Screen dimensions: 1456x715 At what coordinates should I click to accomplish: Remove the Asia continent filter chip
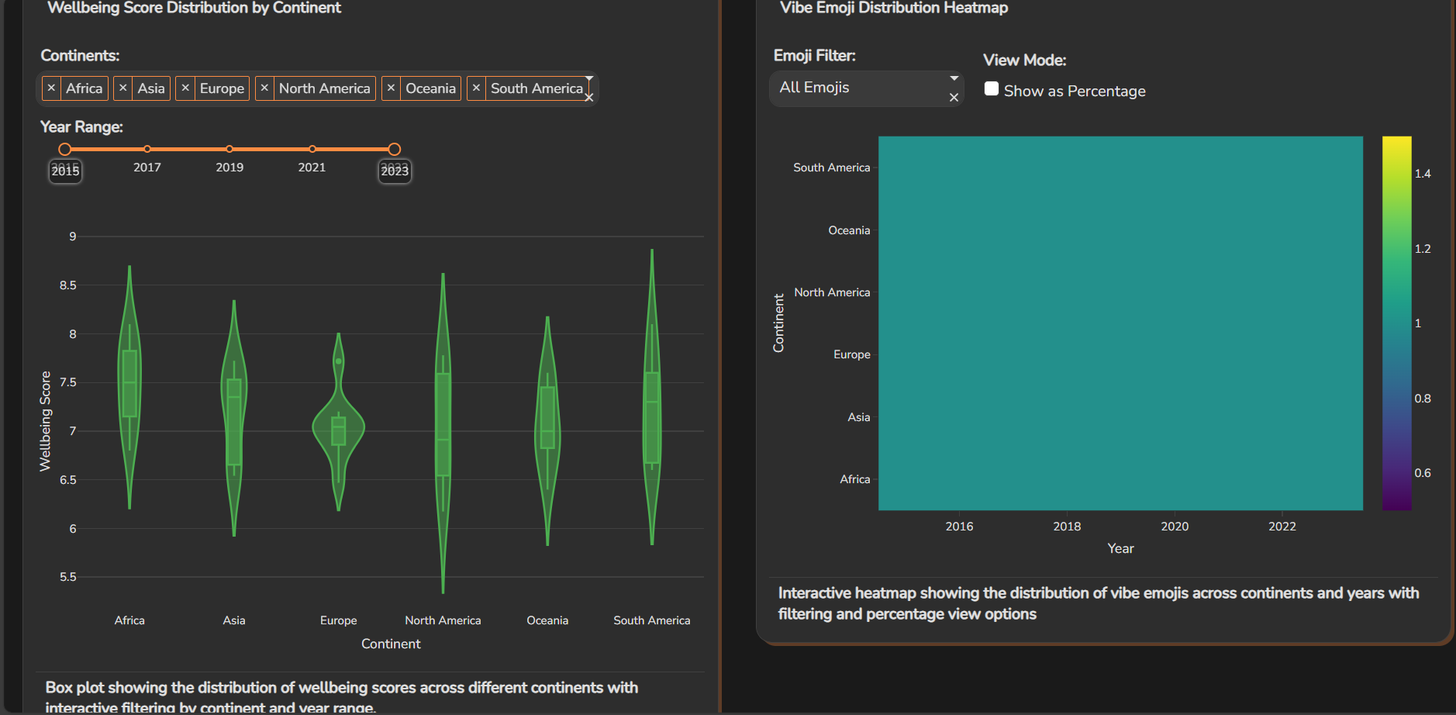click(122, 88)
